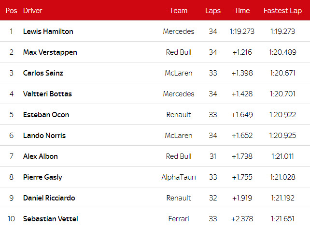Click the Time column header

click(x=242, y=10)
